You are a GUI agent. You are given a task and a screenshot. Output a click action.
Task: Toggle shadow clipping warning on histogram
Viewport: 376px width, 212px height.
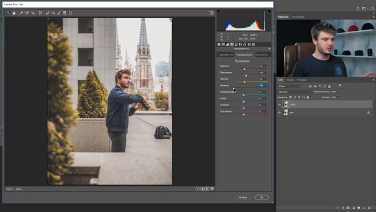(x=218, y=11)
